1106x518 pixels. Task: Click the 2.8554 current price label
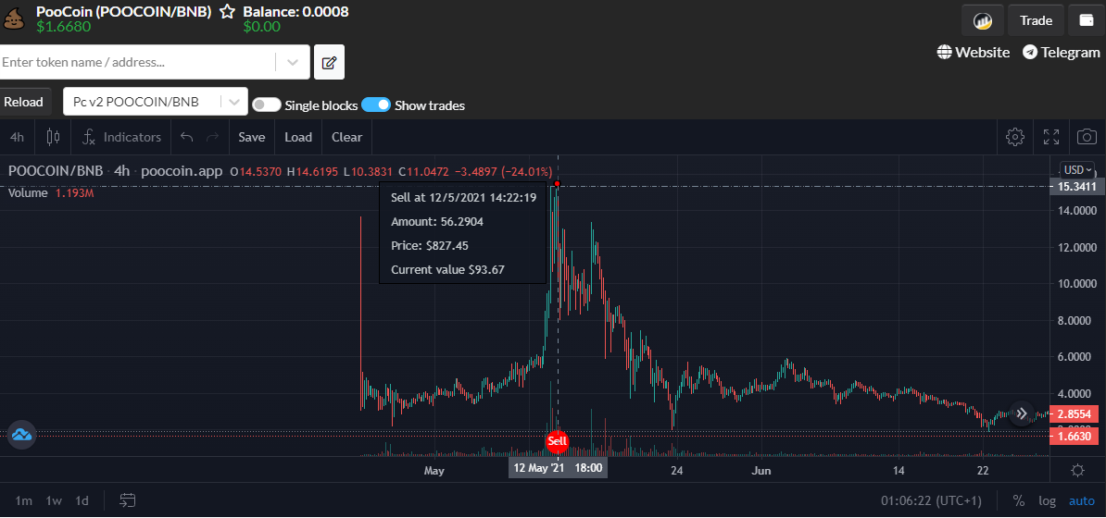tap(1075, 414)
